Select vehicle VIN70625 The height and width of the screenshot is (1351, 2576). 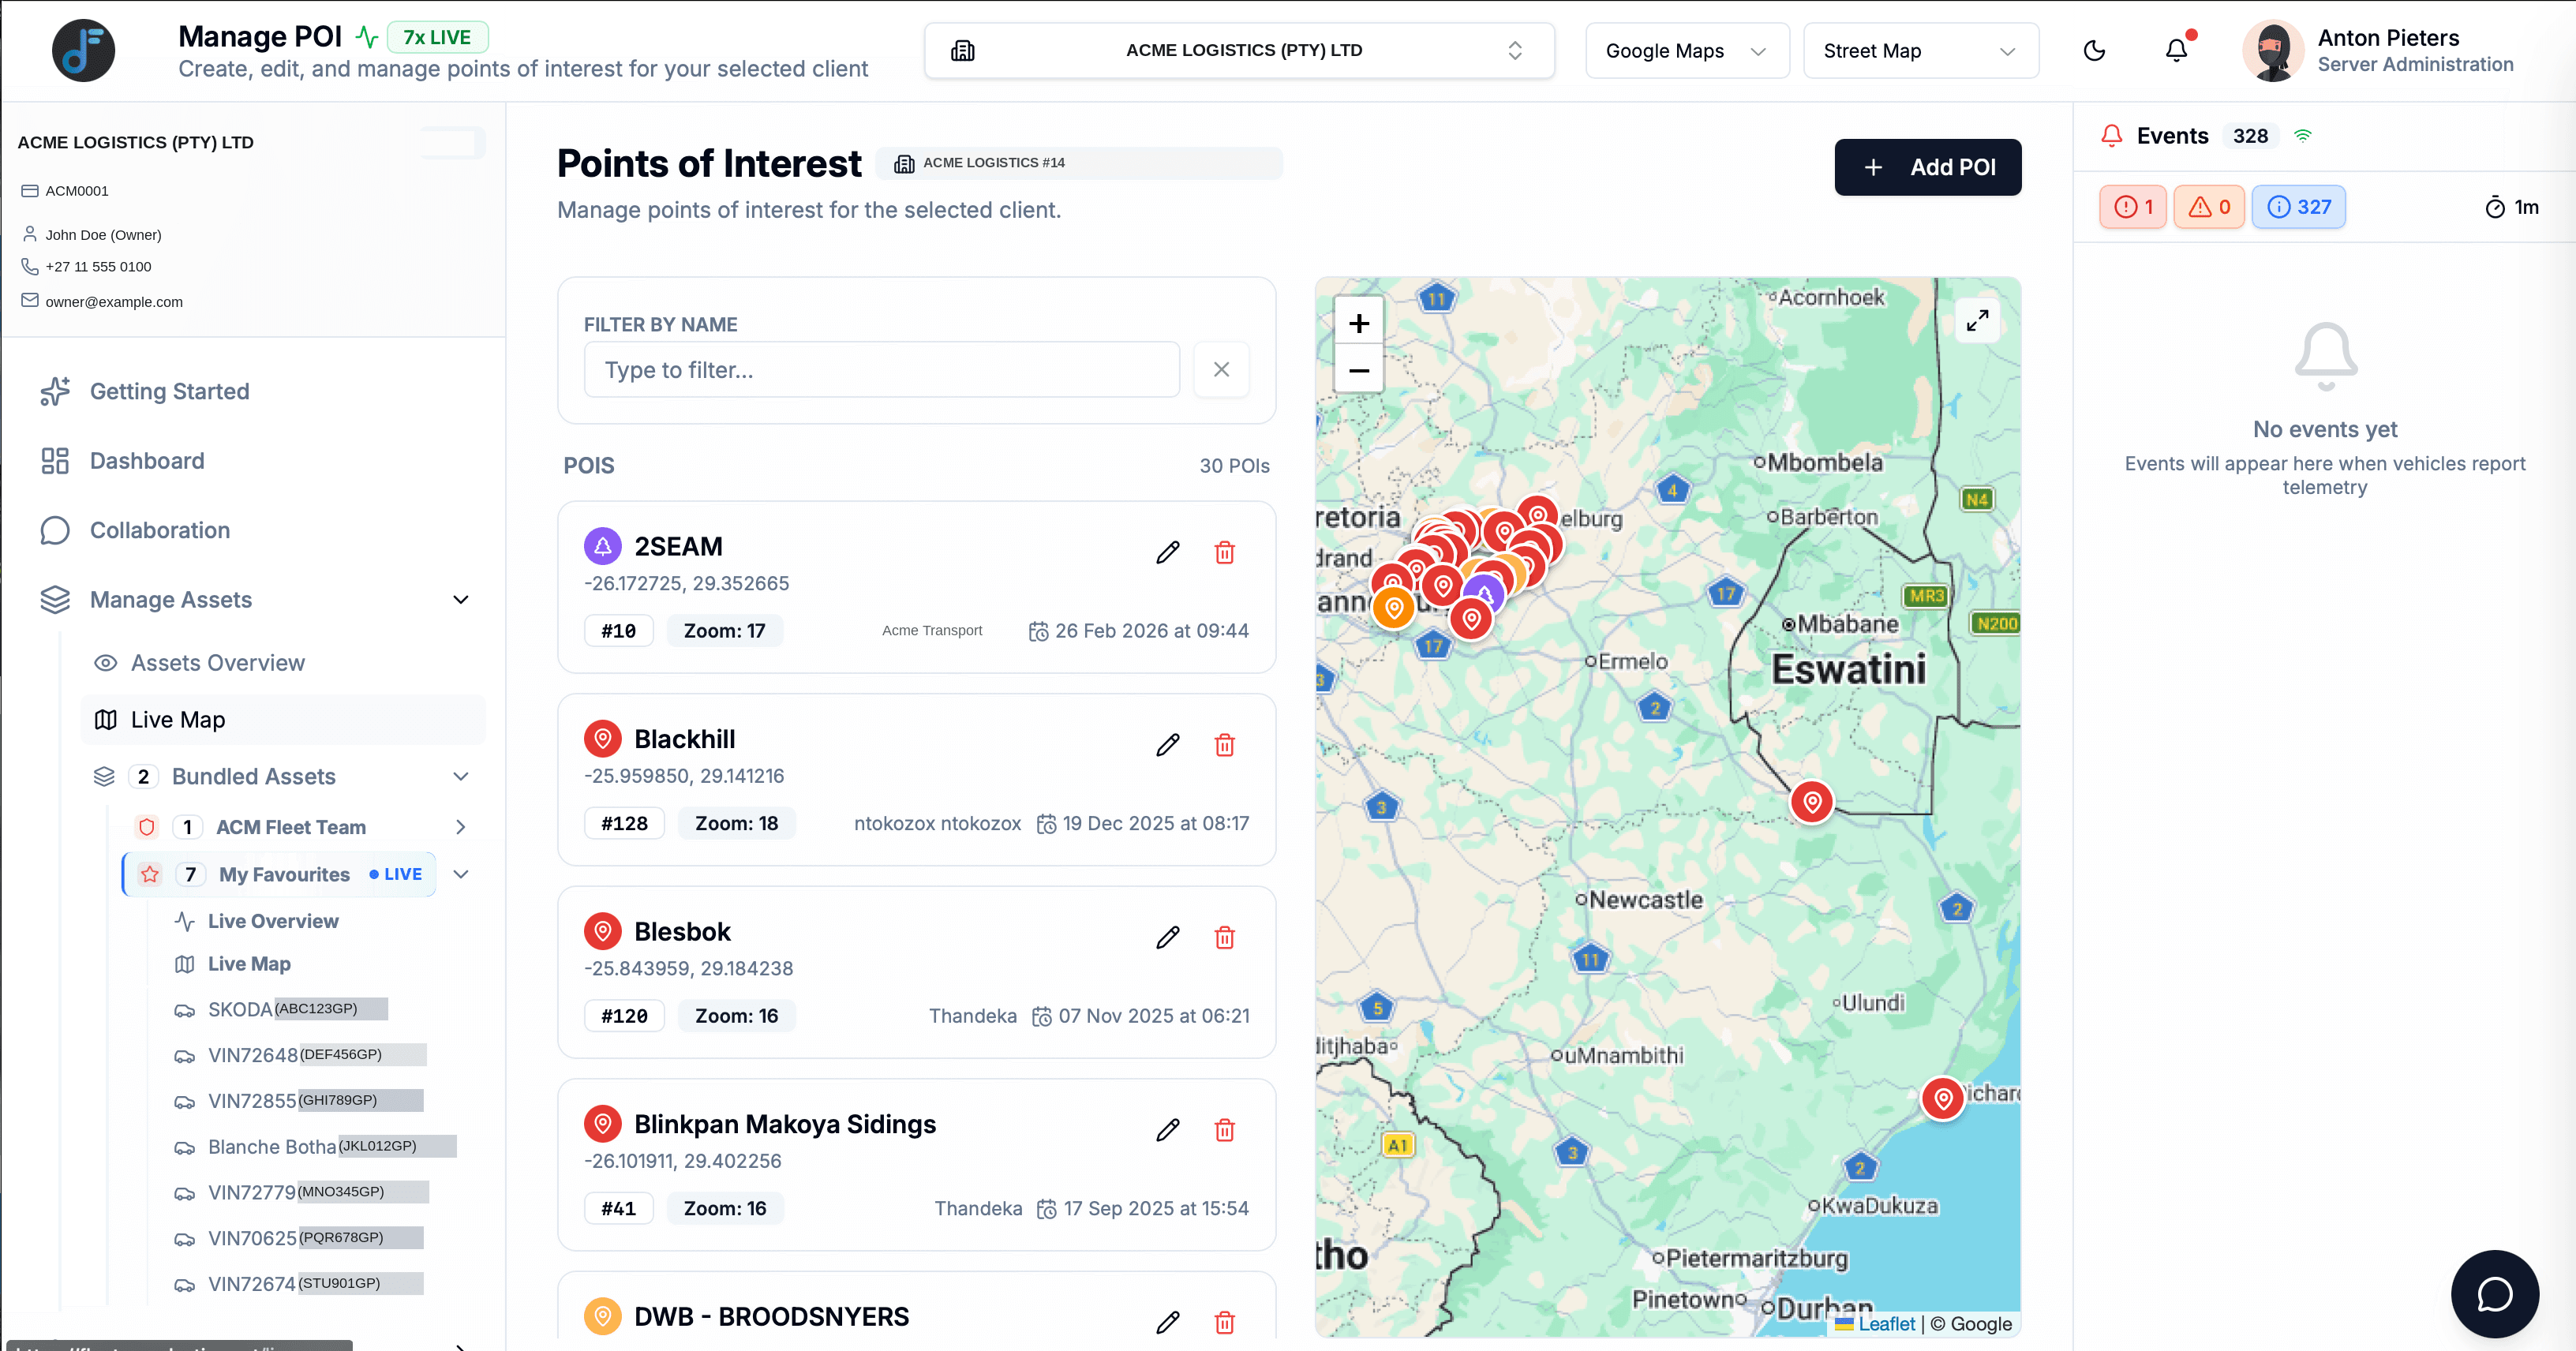298,1238
